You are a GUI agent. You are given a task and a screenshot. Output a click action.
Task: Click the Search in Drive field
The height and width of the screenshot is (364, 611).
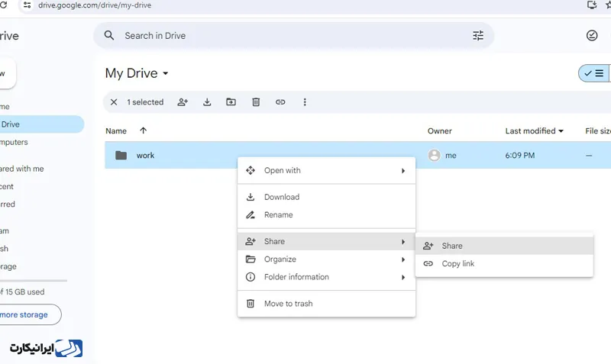pyautogui.click(x=294, y=35)
